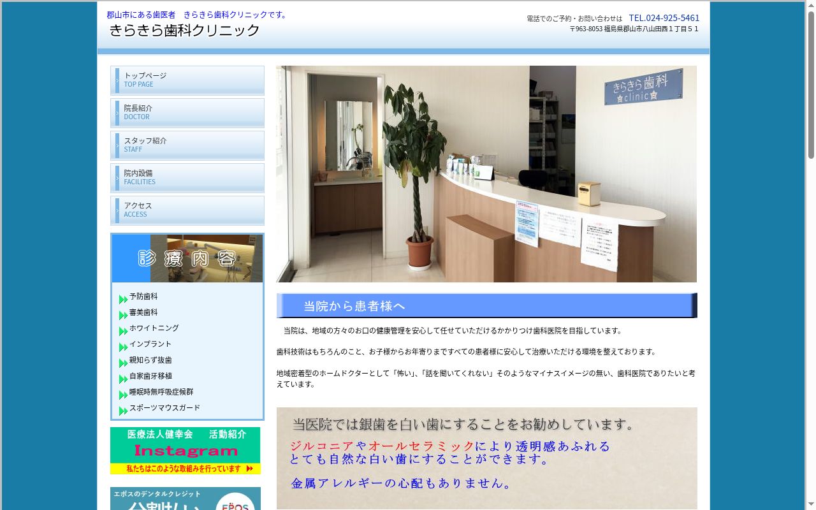Click the TEL.024-925-5461 phone number

pos(664,18)
